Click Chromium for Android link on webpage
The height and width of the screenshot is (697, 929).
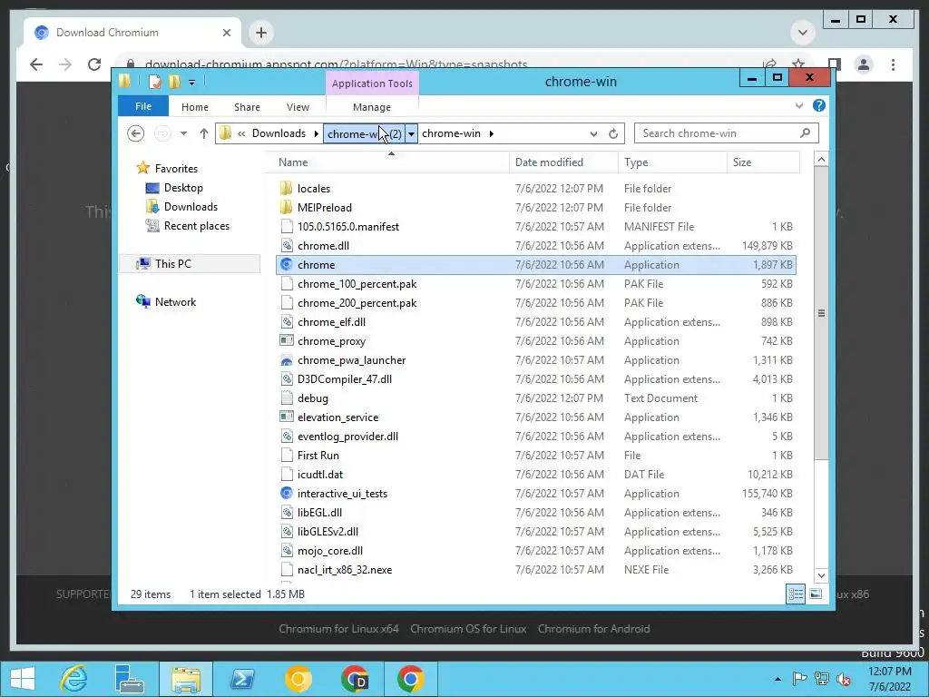pos(593,629)
